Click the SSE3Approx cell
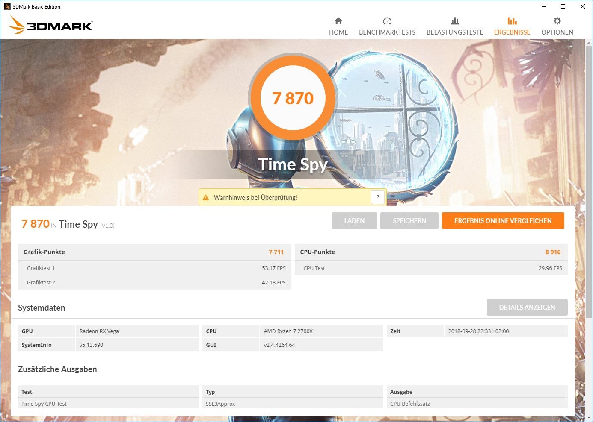Image resolution: width=593 pixels, height=422 pixels. pyautogui.click(x=220, y=404)
